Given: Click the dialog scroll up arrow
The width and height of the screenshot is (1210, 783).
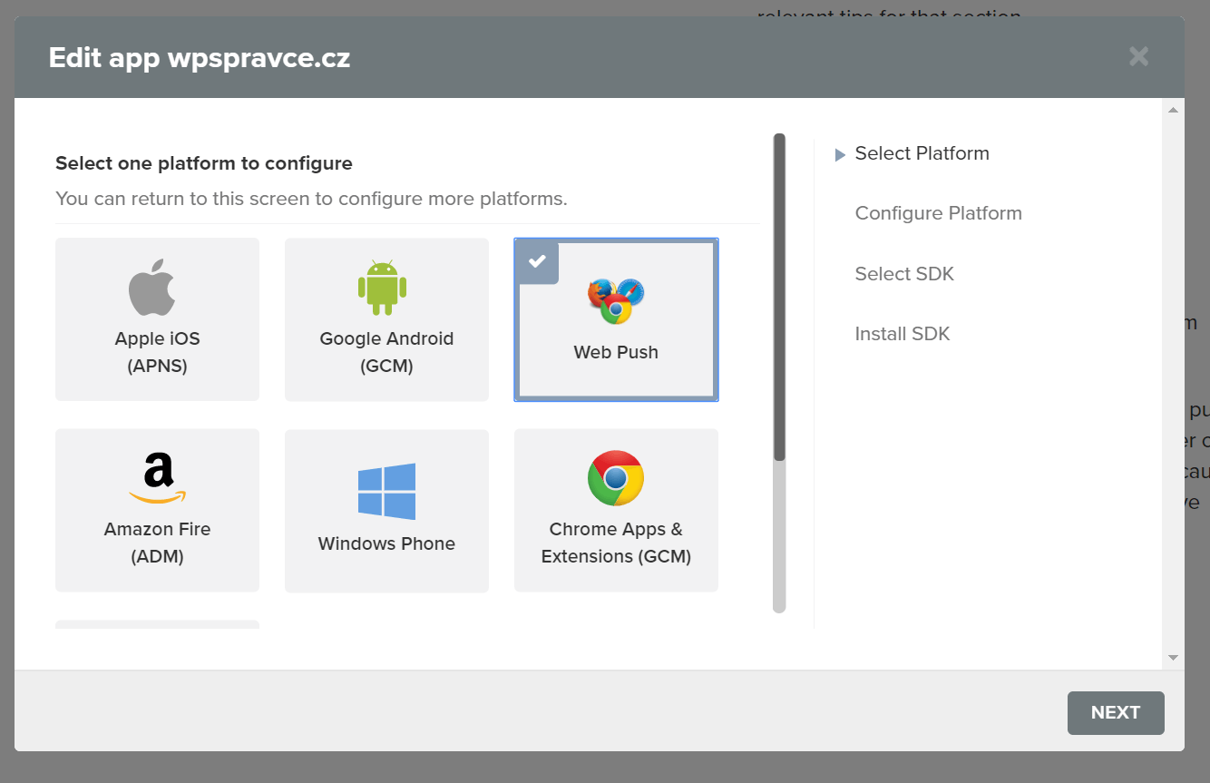Looking at the screenshot, I should pos(1173,110).
